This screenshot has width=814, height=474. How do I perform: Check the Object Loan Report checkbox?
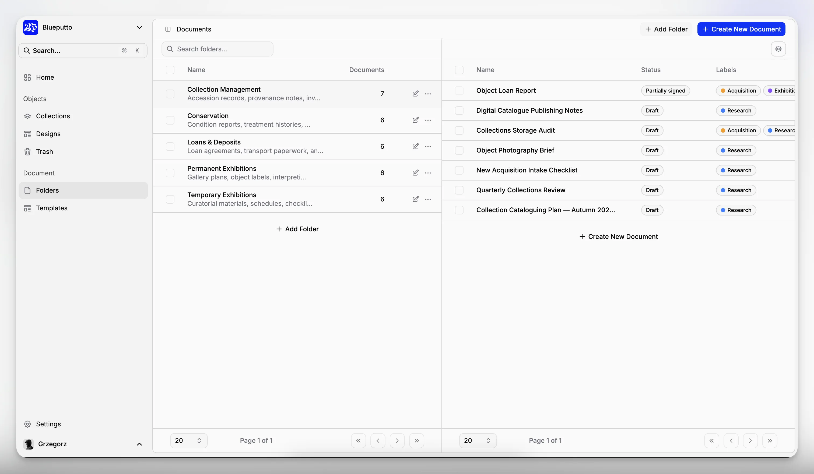point(459,91)
